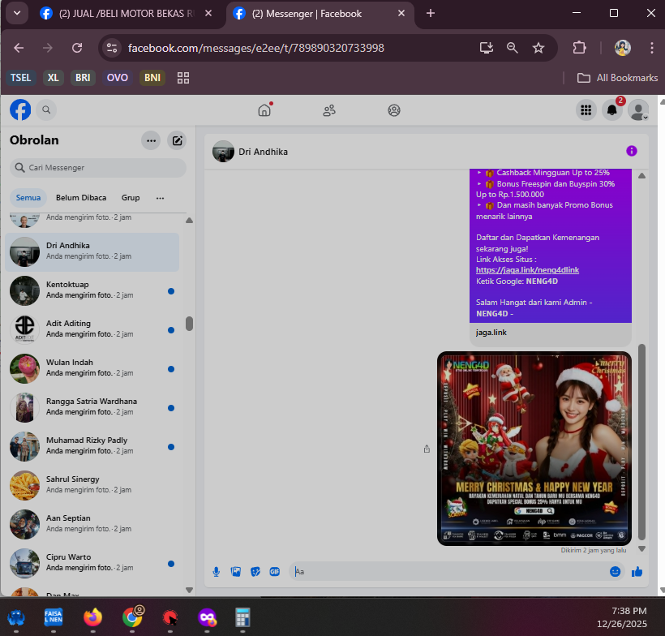665x636 pixels.
Task: Open All Bookmarks folder
Action: [617, 78]
